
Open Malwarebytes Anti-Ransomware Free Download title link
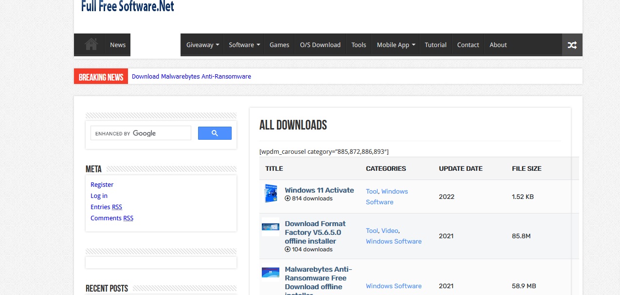pyautogui.click(x=318, y=280)
